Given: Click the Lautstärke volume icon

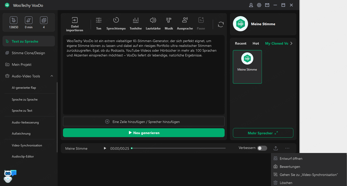Looking at the screenshot, I should [x=153, y=20].
